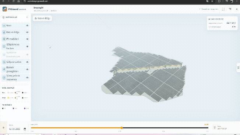Hide the PV modülleri layer

point(27,39)
